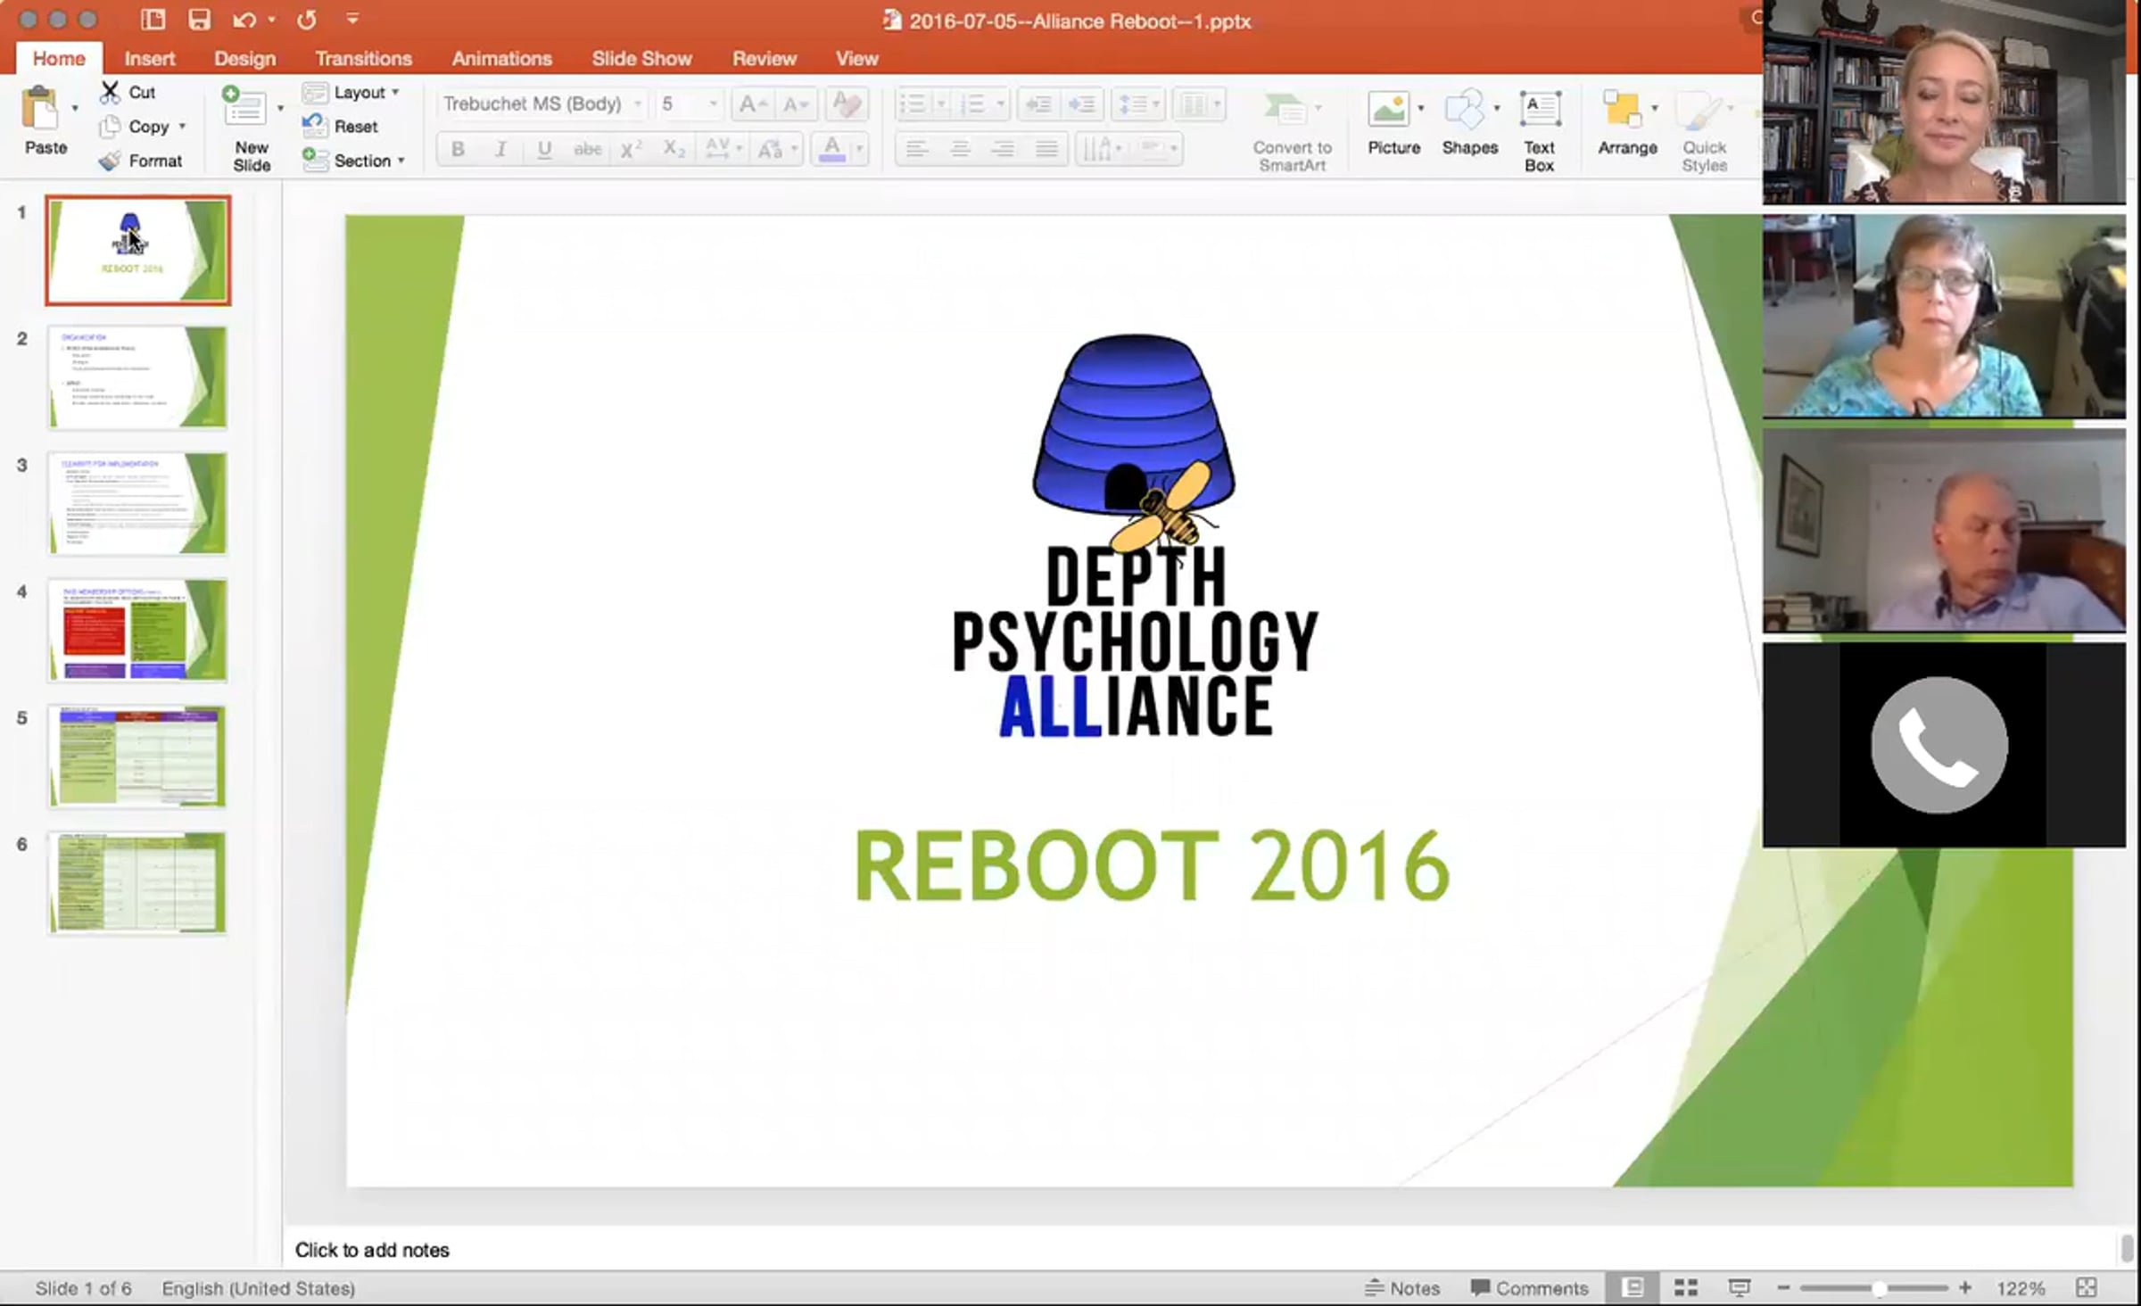Viewport: 2141px width, 1306px height.
Task: Click the Paste clipboard icon
Action: 40,110
